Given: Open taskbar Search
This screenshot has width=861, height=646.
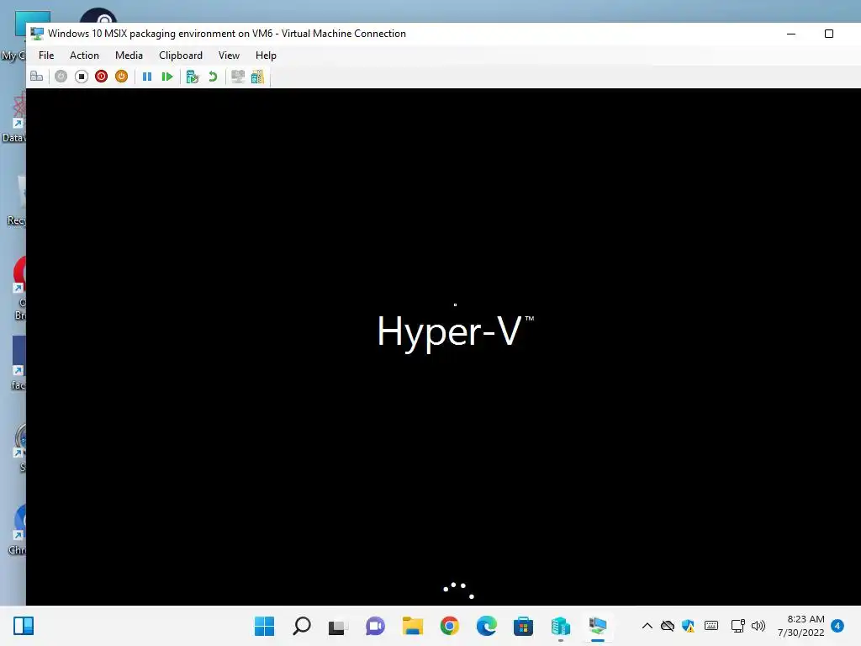Looking at the screenshot, I should [x=302, y=626].
